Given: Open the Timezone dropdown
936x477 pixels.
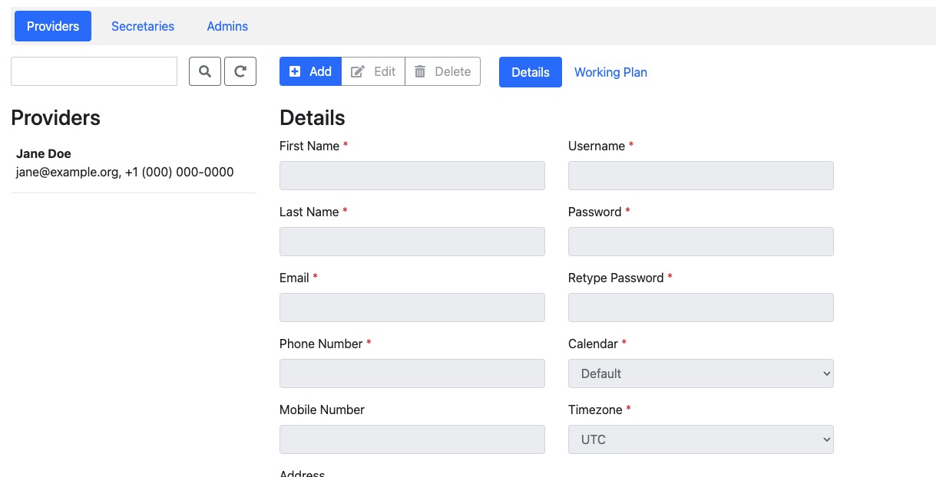Looking at the screenshot, I should pos(700,439).
